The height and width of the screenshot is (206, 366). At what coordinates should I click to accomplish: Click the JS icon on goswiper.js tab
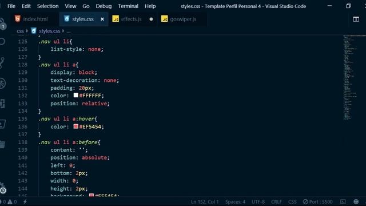pyautogui.click(x=165, y=19)
